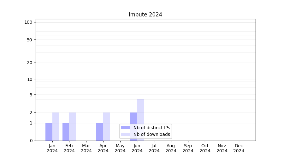Click the Jan 2024 downloads bar
This screenshot has width=284, height=158.
click(56, 126)
